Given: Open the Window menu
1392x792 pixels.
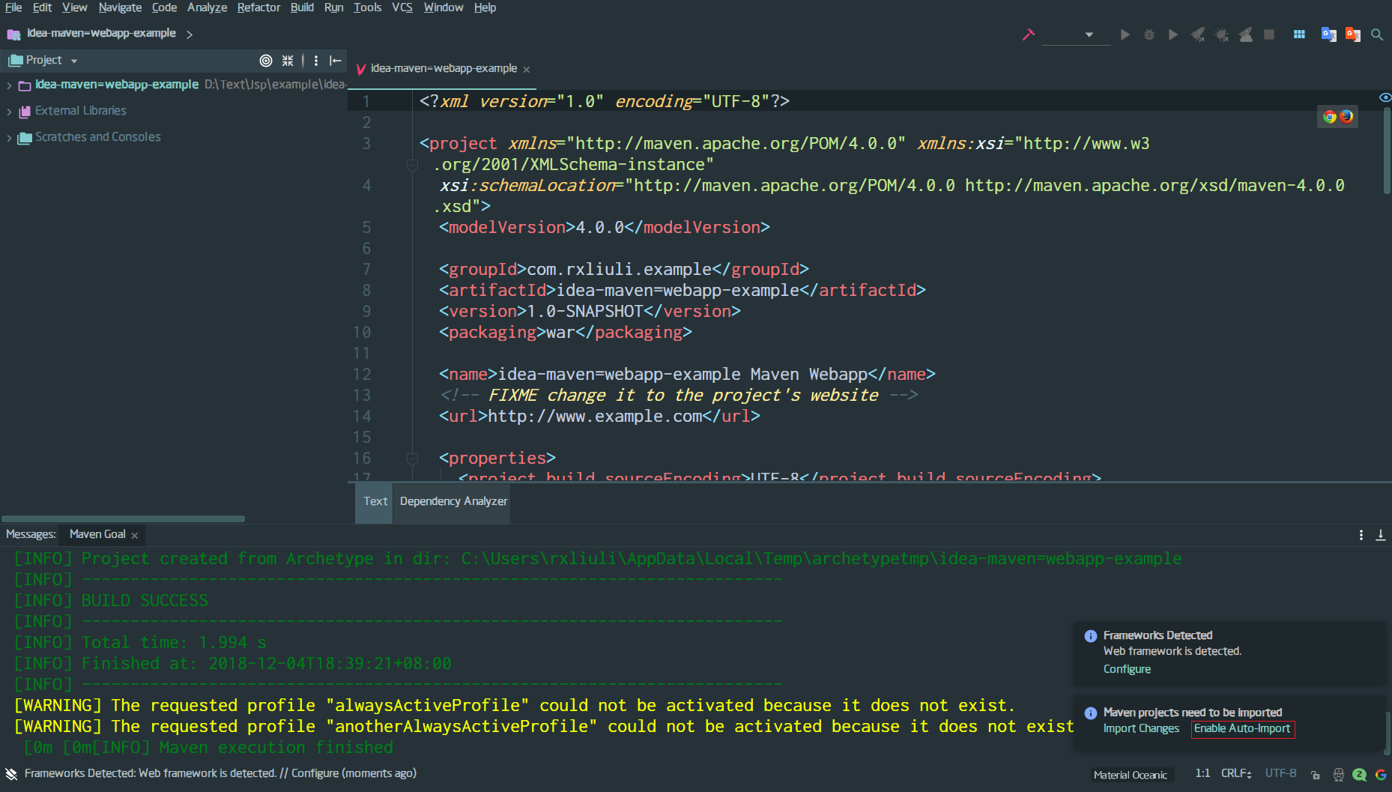Looking at the screenshot, I should [x=444, y=7].
